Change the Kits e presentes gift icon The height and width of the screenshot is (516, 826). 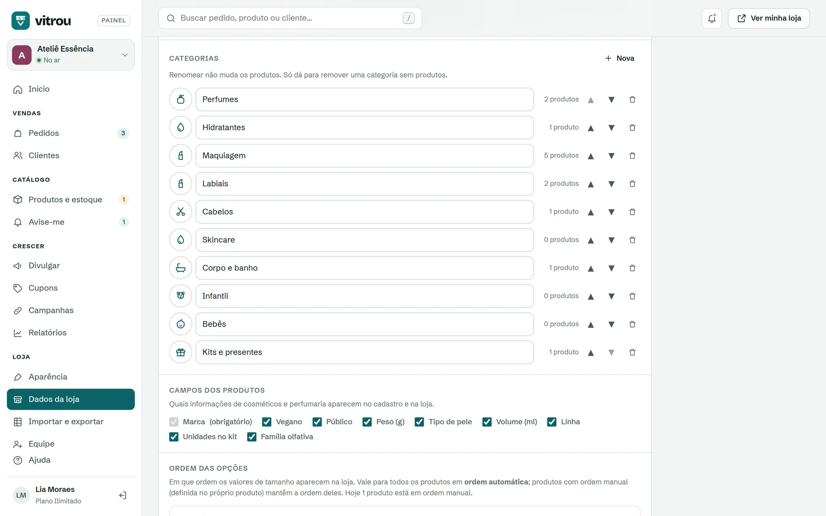181,352
